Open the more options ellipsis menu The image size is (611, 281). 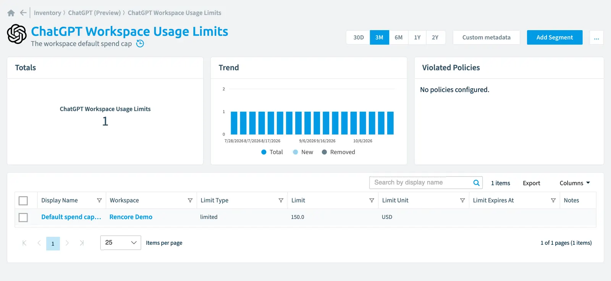click(x=596, y=37)
